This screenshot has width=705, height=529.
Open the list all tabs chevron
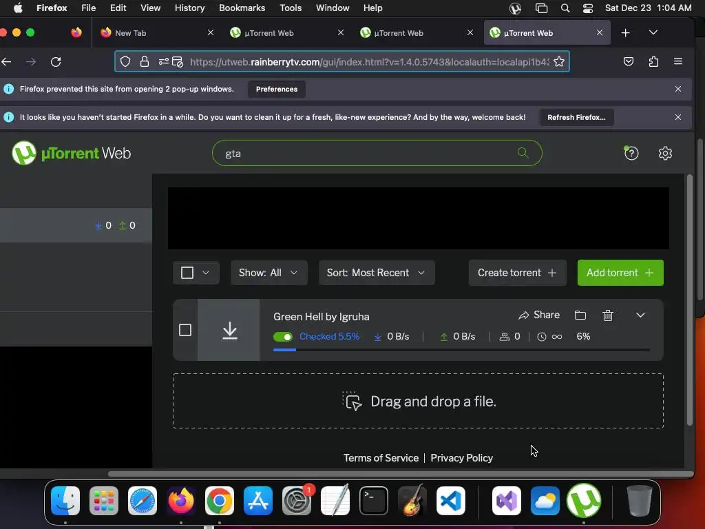click(653, 32)
